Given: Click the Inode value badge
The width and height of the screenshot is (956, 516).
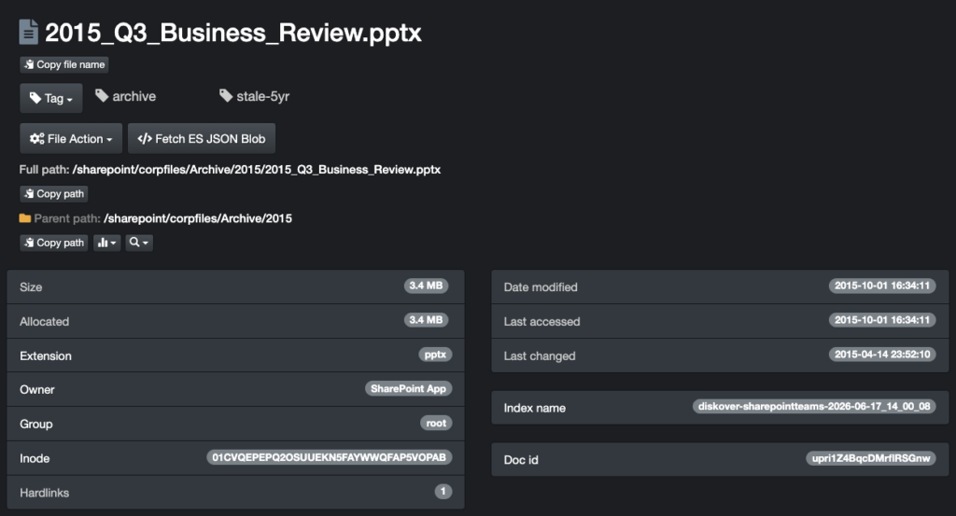Looking at the screenshot, I should (330, 457).
